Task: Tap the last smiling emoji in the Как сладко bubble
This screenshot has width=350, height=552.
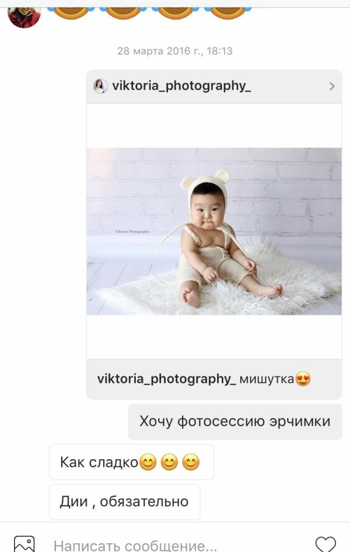Action: click(191, 462)
